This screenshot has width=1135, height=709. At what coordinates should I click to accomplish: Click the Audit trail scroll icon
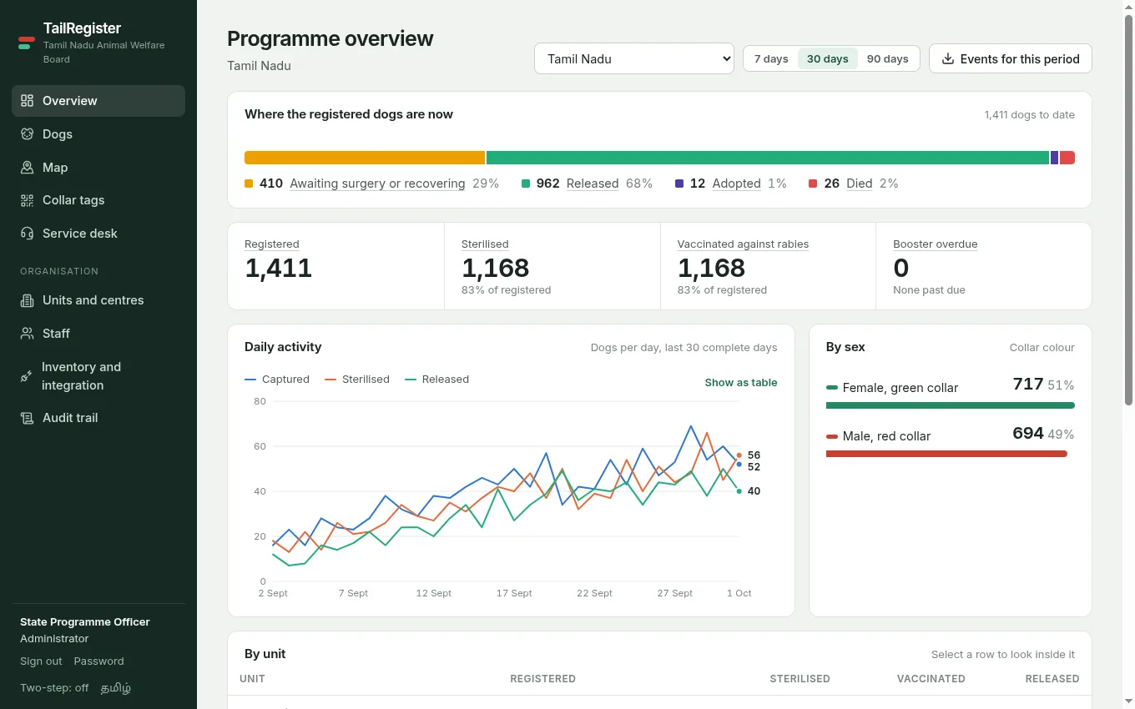point(27,418)
